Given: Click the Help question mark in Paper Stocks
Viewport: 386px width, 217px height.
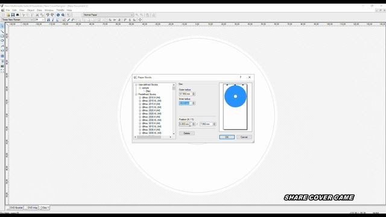Looking at the screenshot, I should click(x=241, y=77).
